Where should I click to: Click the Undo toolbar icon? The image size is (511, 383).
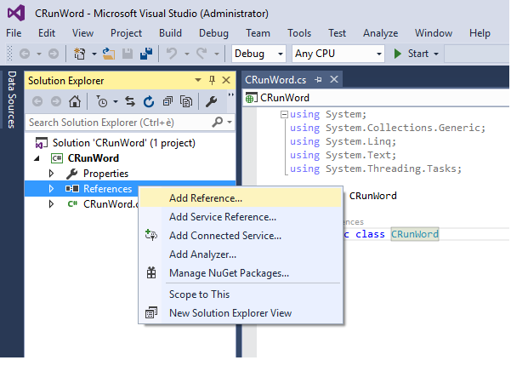[172, 54]
